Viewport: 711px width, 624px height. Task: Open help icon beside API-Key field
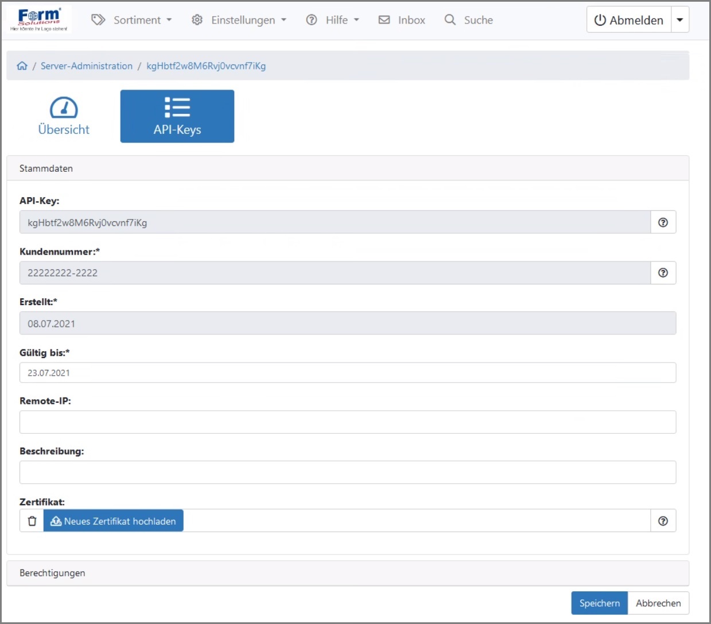(663, 222)
